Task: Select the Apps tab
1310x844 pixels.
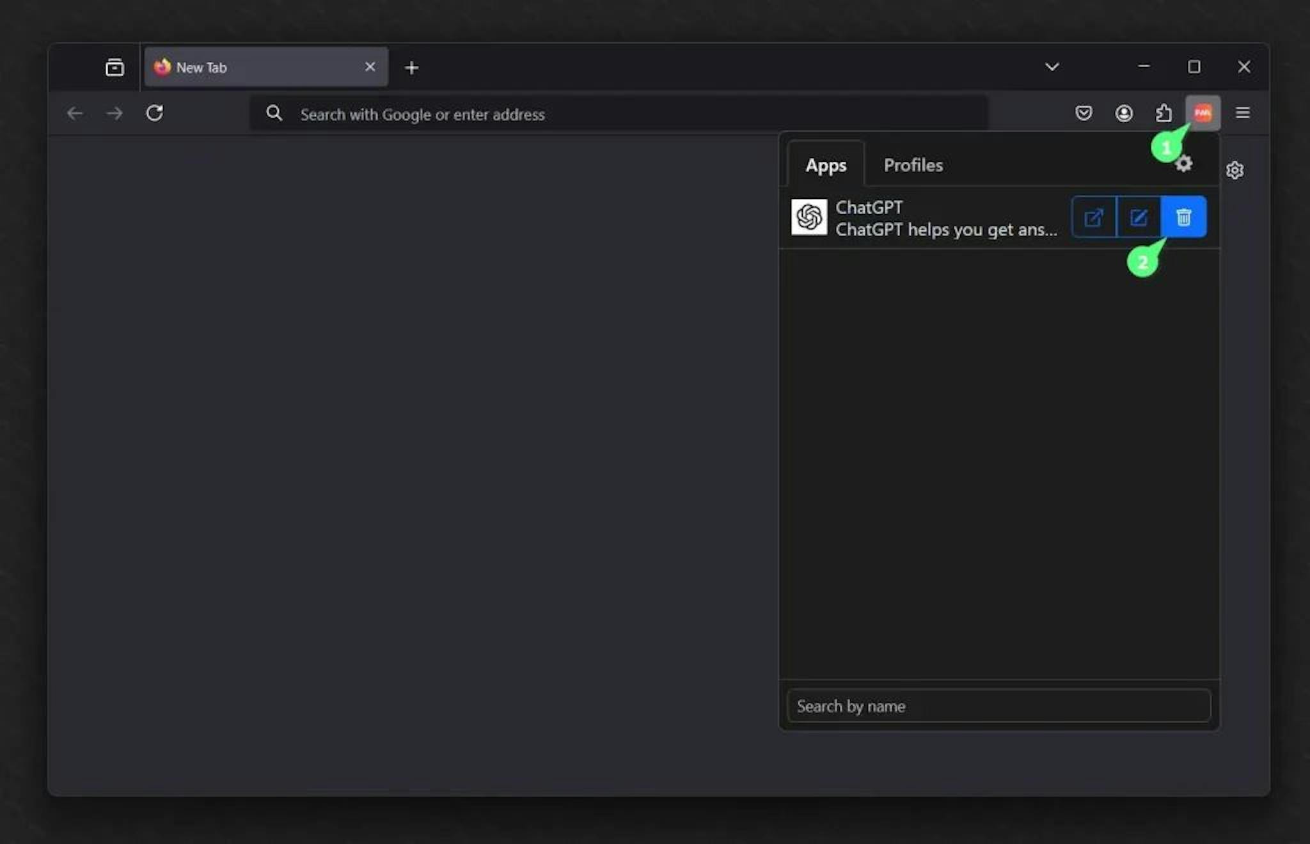Action: click(826, 165)
